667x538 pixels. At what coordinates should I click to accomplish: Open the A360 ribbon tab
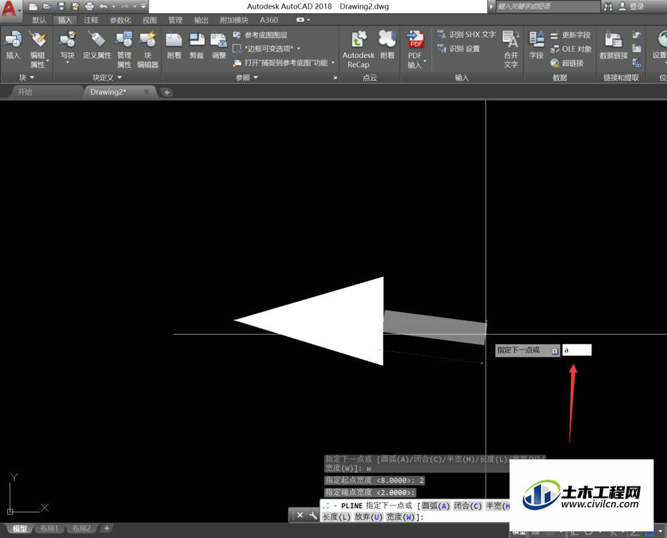tap(269, 20)
